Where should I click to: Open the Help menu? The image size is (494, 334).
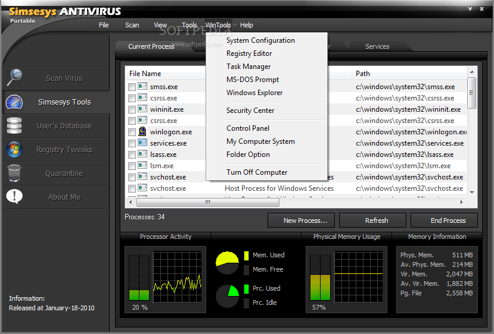pos(246,25)
